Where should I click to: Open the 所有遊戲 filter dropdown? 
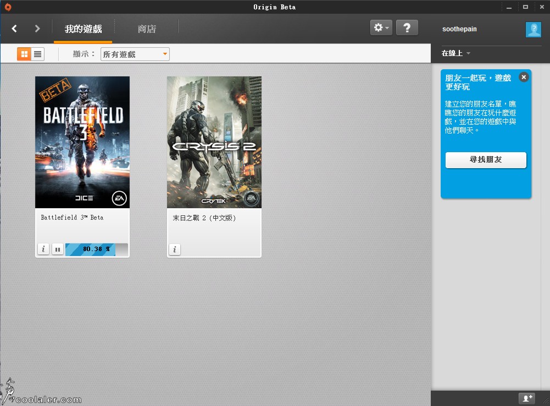coord(135,54)
